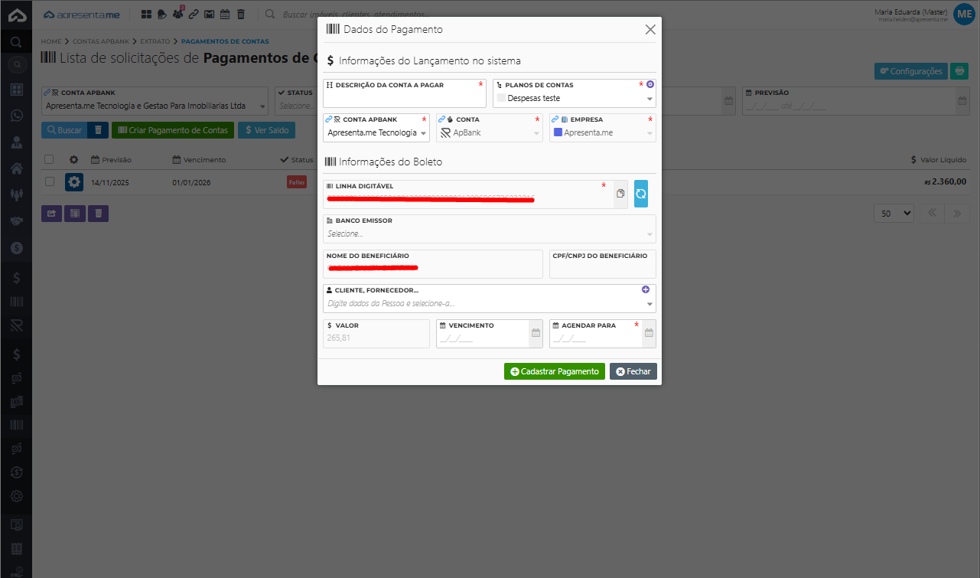Click the Cadastrar Pagamento button

[554, 371]
